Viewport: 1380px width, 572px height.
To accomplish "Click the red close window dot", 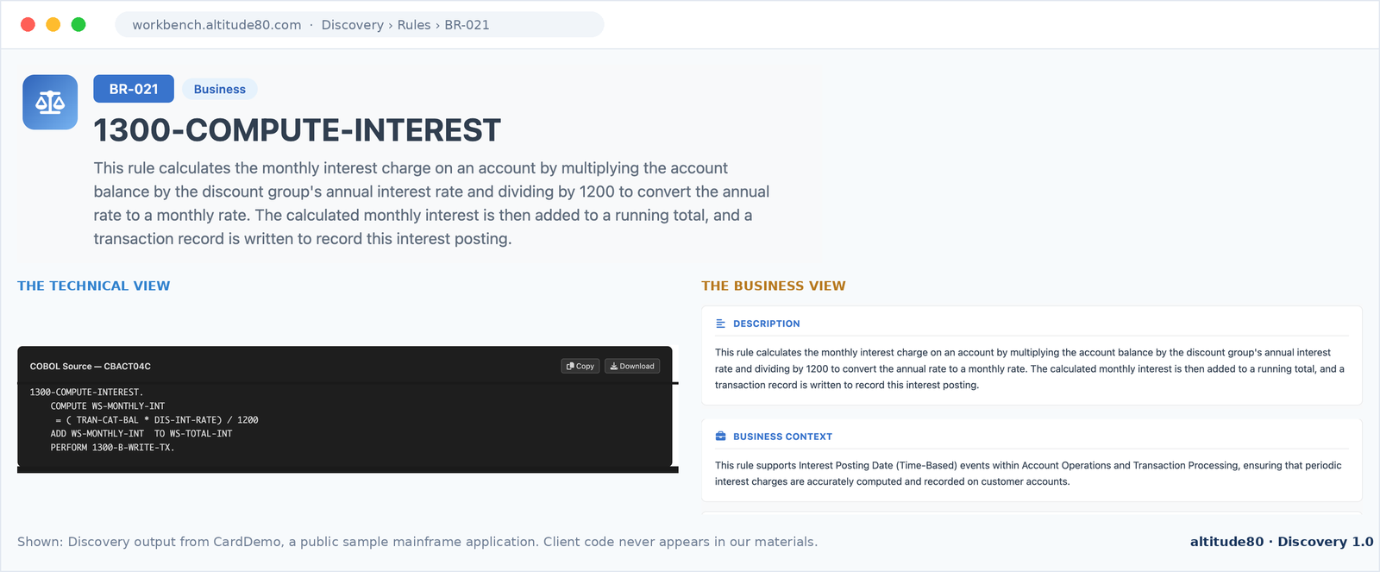I will [x=28, y=24].
